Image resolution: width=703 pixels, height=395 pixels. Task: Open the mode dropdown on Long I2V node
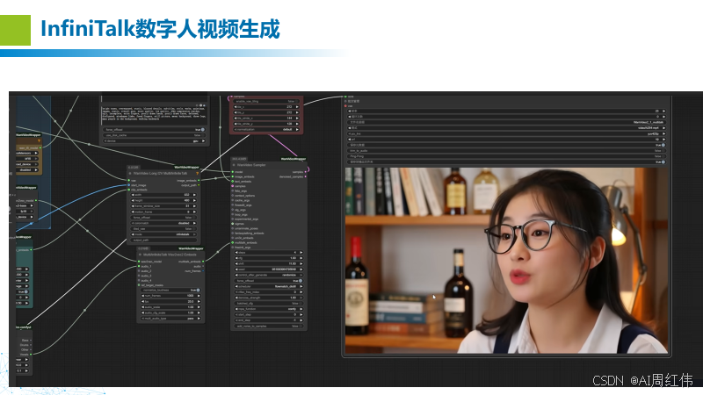163,234
